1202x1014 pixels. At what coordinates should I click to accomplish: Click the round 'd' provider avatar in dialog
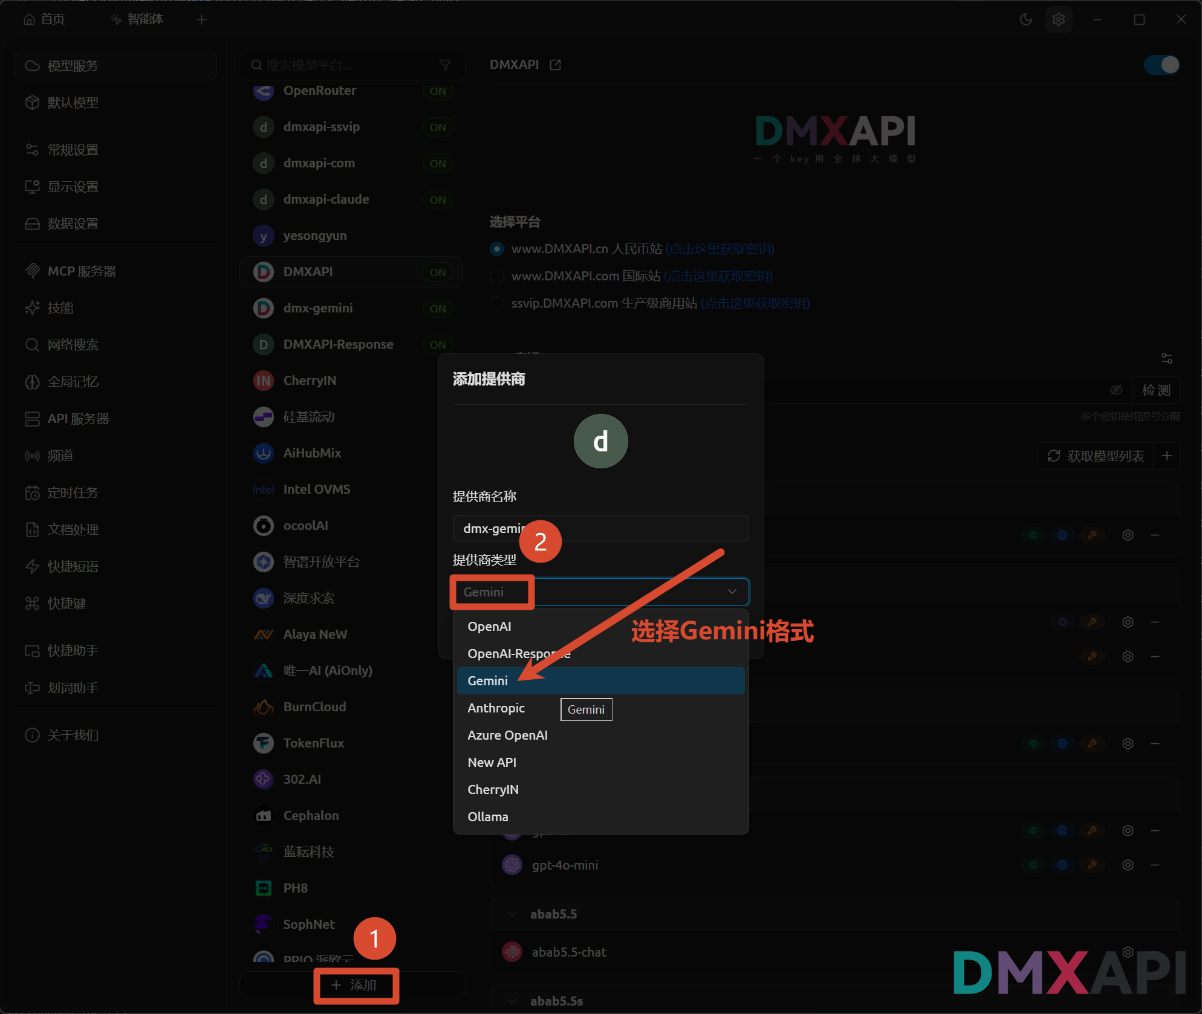pyautogui.click(x=600, y=441)
